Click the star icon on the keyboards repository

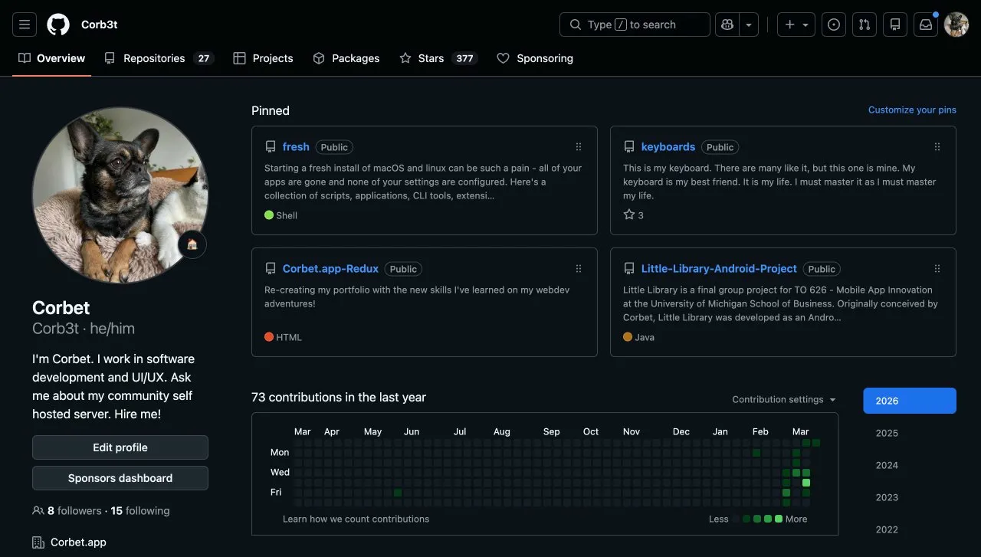[628, 215]
